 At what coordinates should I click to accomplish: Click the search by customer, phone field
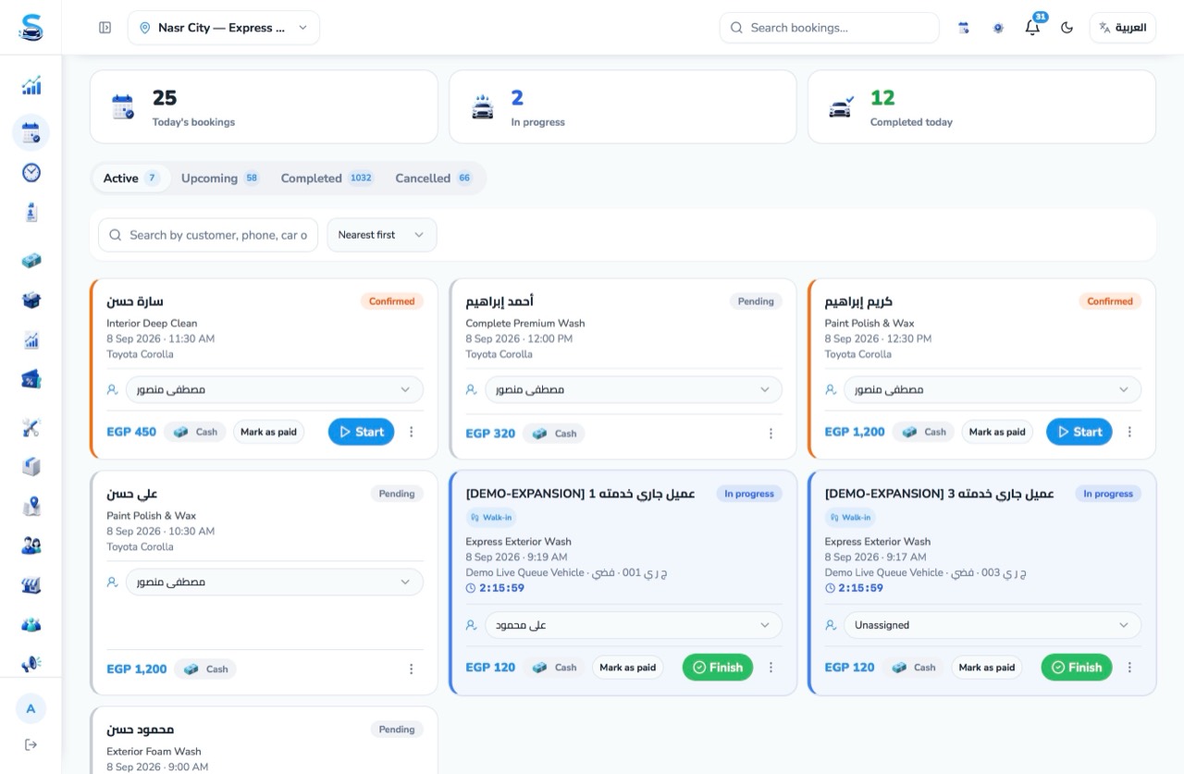pos(208,235)
